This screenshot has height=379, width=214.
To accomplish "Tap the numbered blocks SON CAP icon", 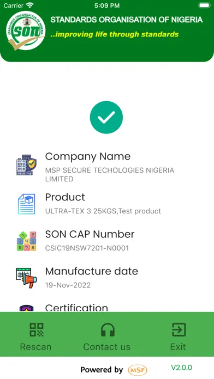I will (26, 241).
